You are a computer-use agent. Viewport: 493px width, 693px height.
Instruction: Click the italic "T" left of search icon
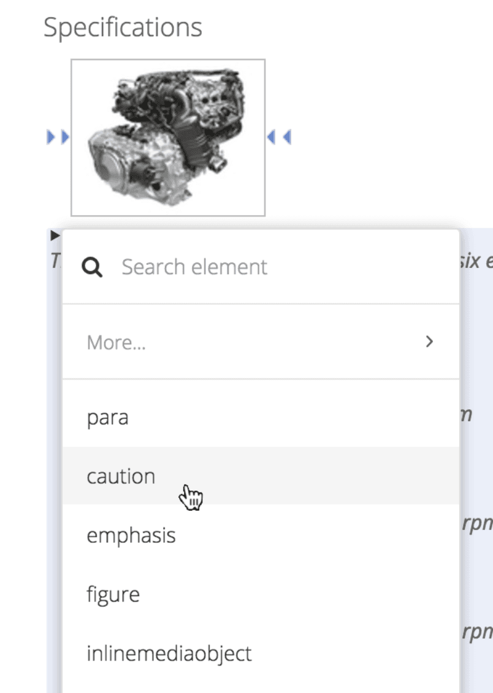(54, 262)
